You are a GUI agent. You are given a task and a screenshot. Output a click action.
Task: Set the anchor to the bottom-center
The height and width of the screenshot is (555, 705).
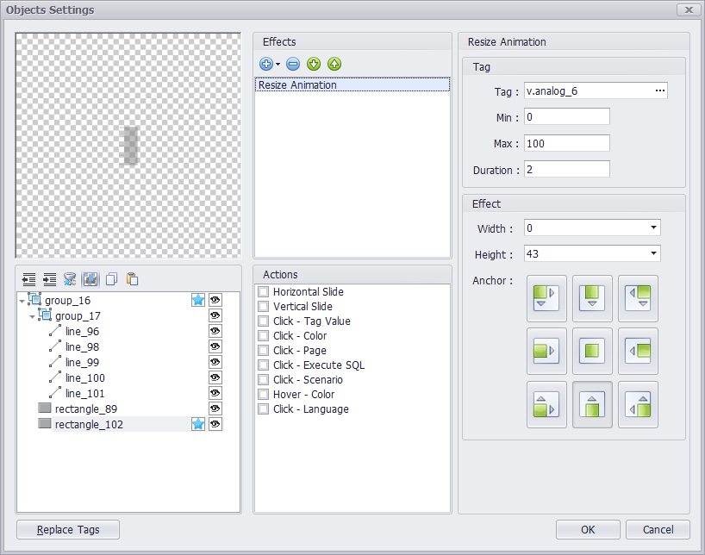592,404
